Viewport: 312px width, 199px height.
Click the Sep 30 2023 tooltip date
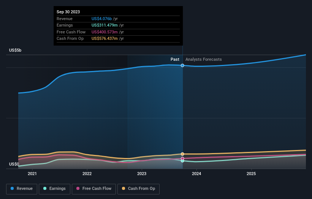[x=68, y=12]
